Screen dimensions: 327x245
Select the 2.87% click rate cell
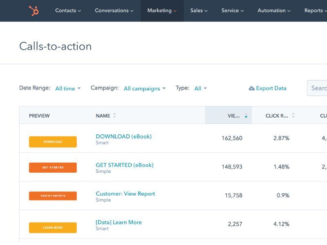281,138
